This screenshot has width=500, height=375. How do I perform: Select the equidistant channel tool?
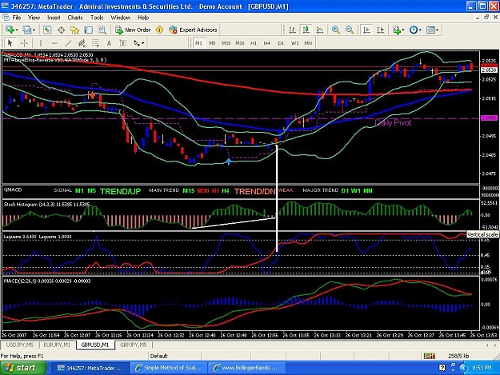pyautogui.click(x=82, y=43)
